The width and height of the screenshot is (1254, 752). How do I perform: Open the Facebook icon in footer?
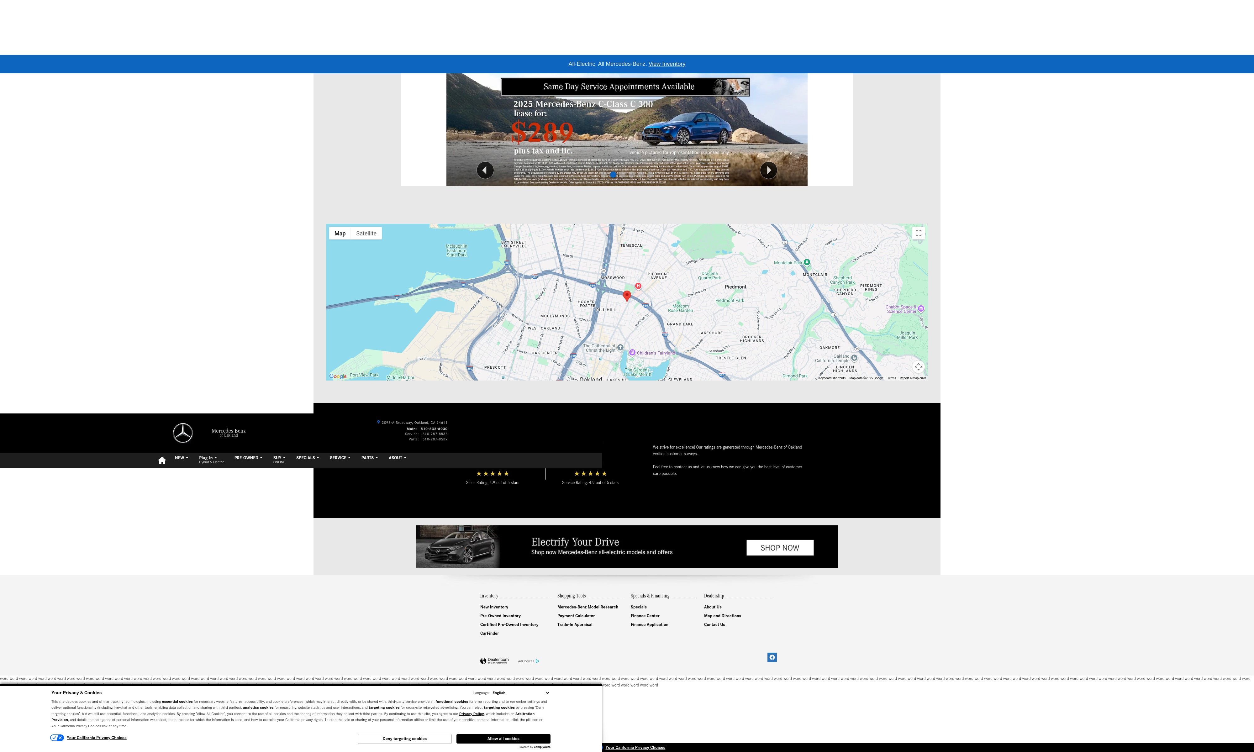pyautogui.click(x=772, y=657)
